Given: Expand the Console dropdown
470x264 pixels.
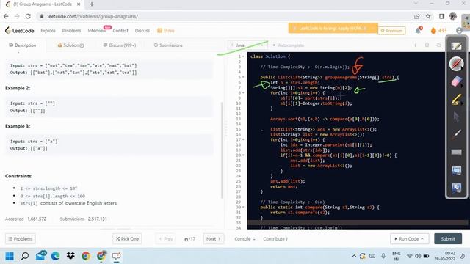Looking at the screenshot, I should coord(245,239).
